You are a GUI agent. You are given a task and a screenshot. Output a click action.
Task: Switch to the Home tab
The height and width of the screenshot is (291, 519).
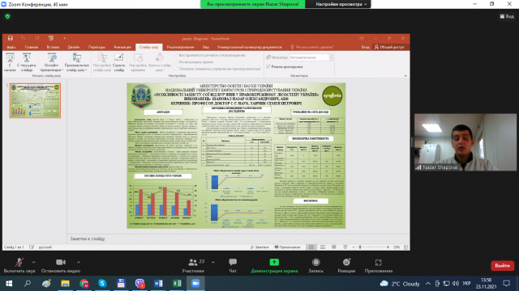pyautogui.click(x=32, y=47)
